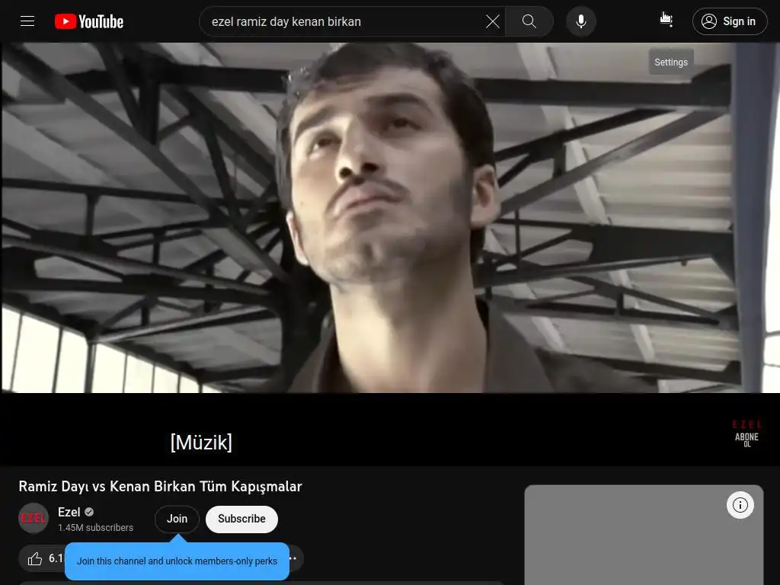Viewport: 780px width, 585px height.
Task: Open the Ezel channel avatar
Action: pos(34,518)
